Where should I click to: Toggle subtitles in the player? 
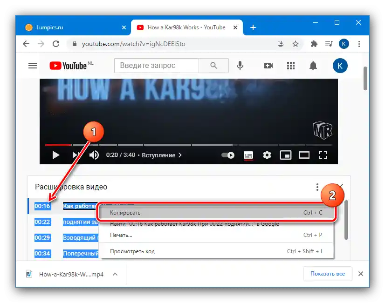coord(248,155)
